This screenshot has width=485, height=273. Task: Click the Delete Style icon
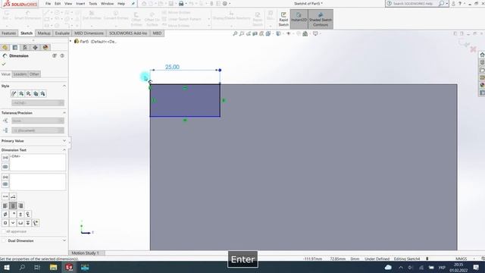(x=28, y=93)
